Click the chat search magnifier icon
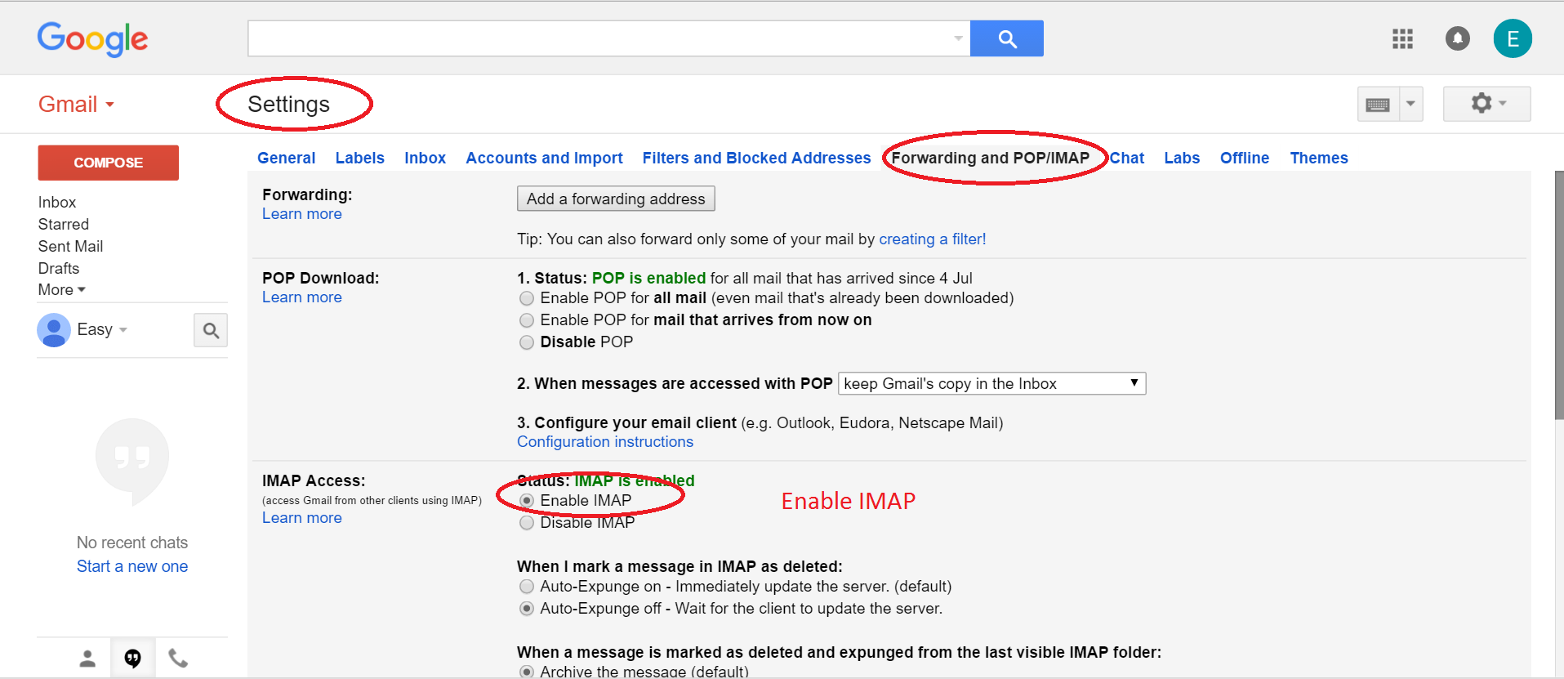This screenshot has width=1564, height=679. pos(211,330)
